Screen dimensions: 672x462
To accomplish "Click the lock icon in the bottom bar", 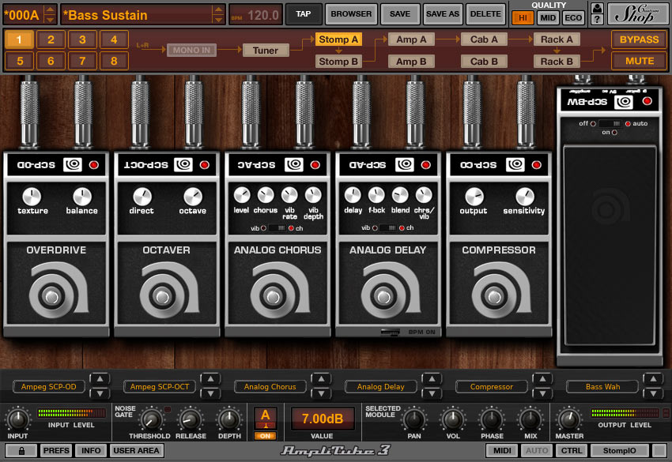I will click(x=21, y=450).
